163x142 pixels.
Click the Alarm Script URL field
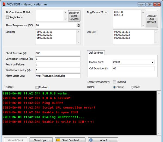[x=58, y=76]
